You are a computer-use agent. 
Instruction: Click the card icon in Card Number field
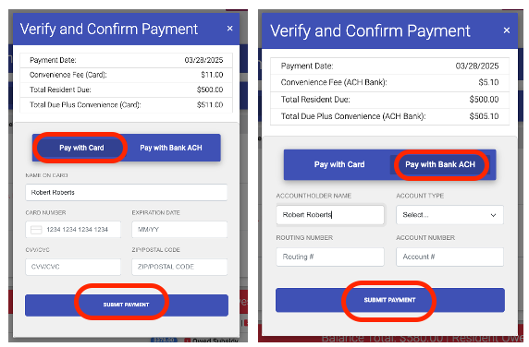click(x=36, y=230)
